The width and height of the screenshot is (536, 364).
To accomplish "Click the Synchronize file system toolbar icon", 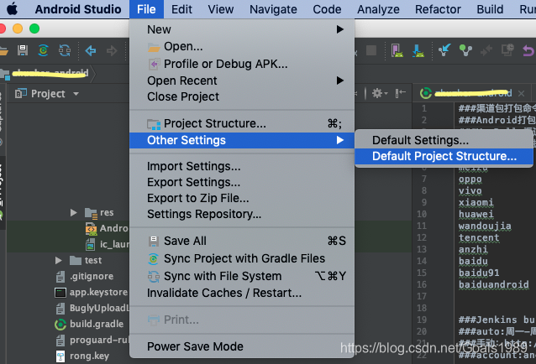I will pyautogui.click(x=64, y=50).
